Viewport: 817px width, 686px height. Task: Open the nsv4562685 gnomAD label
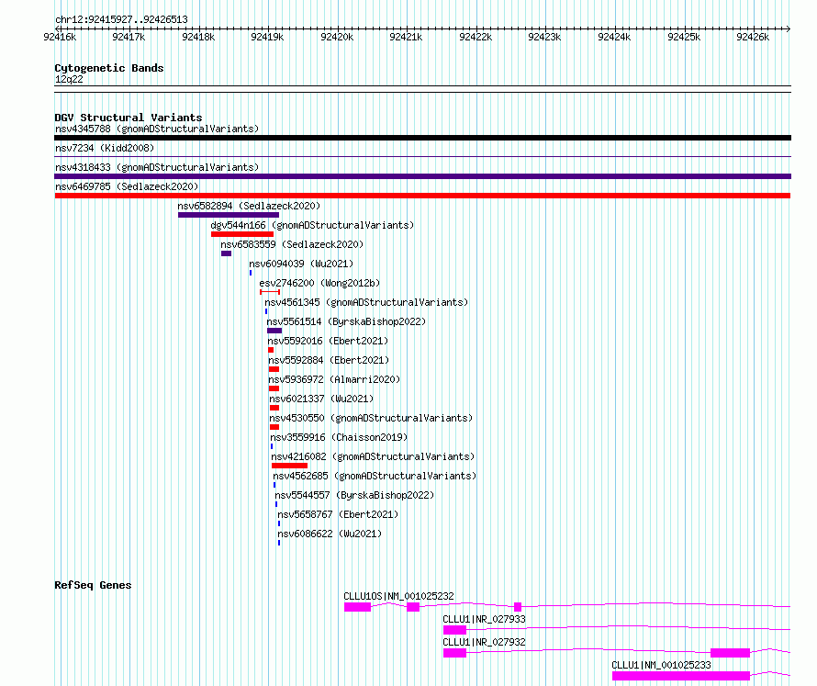click(x=375, y=476)
